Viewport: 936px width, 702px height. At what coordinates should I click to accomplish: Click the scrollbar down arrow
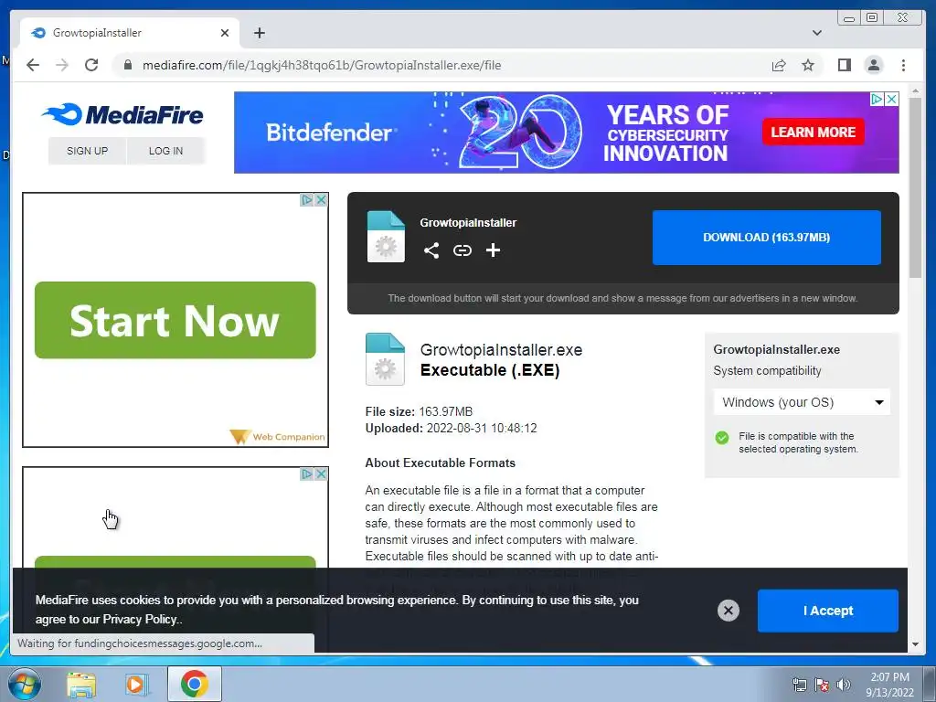click(x=915, y=644)
